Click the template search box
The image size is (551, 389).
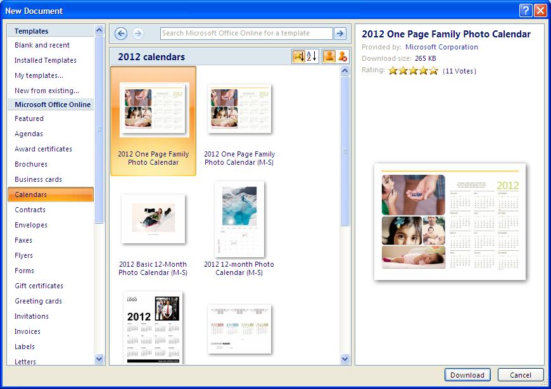point(246,34)
